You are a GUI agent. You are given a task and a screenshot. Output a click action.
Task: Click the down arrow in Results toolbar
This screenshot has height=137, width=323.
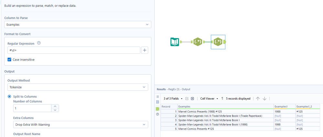(264, 99)
